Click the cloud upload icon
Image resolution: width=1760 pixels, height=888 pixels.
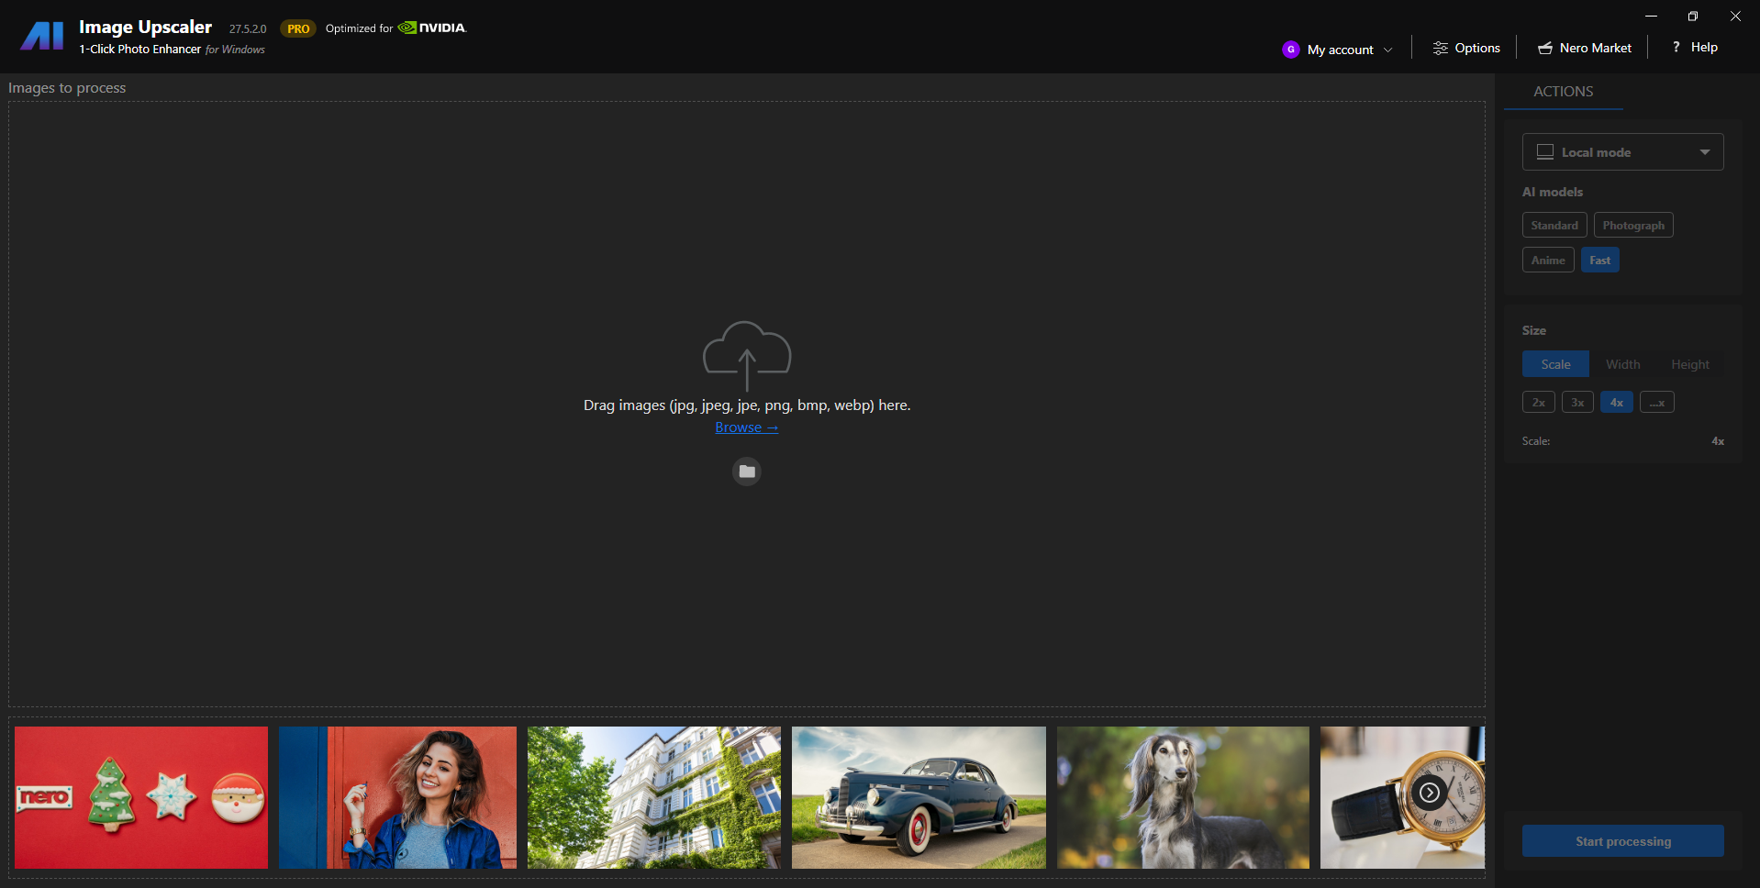point(747,353)
